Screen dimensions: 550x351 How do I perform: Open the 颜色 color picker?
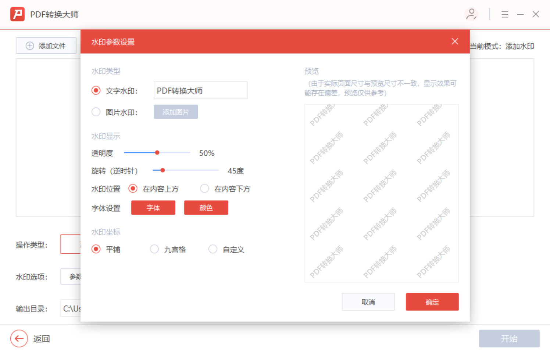(206, 208)
